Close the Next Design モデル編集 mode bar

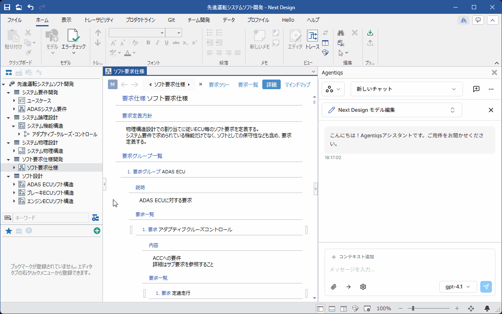[491, 110]
